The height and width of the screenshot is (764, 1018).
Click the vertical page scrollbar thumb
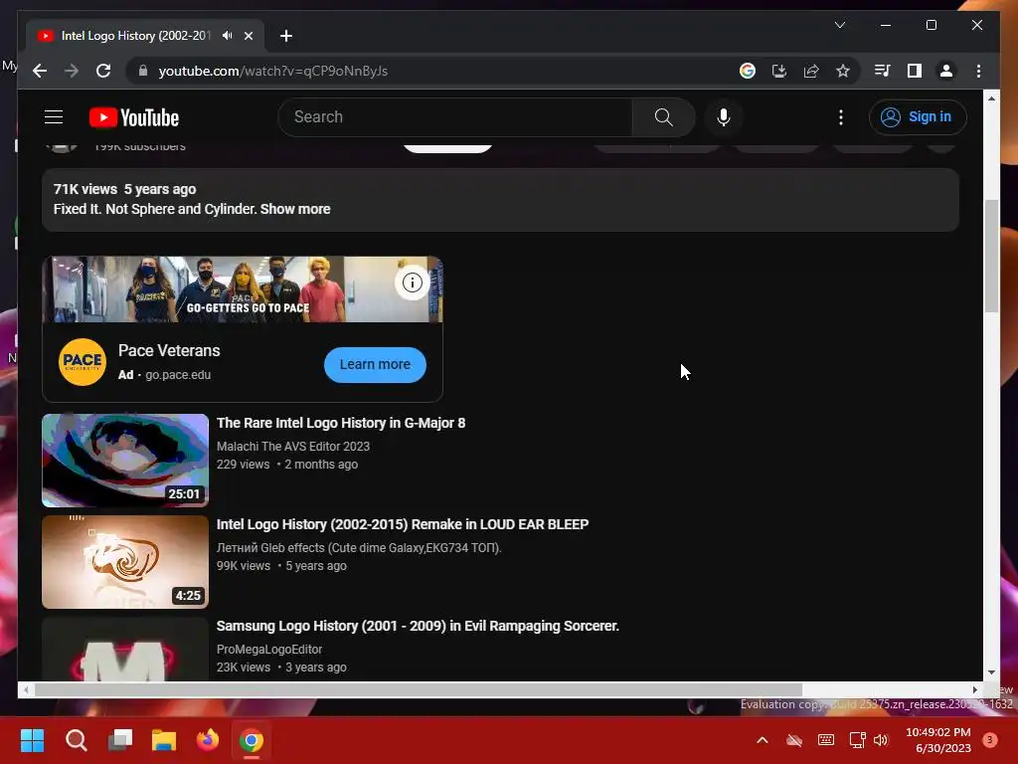[991, 256]
